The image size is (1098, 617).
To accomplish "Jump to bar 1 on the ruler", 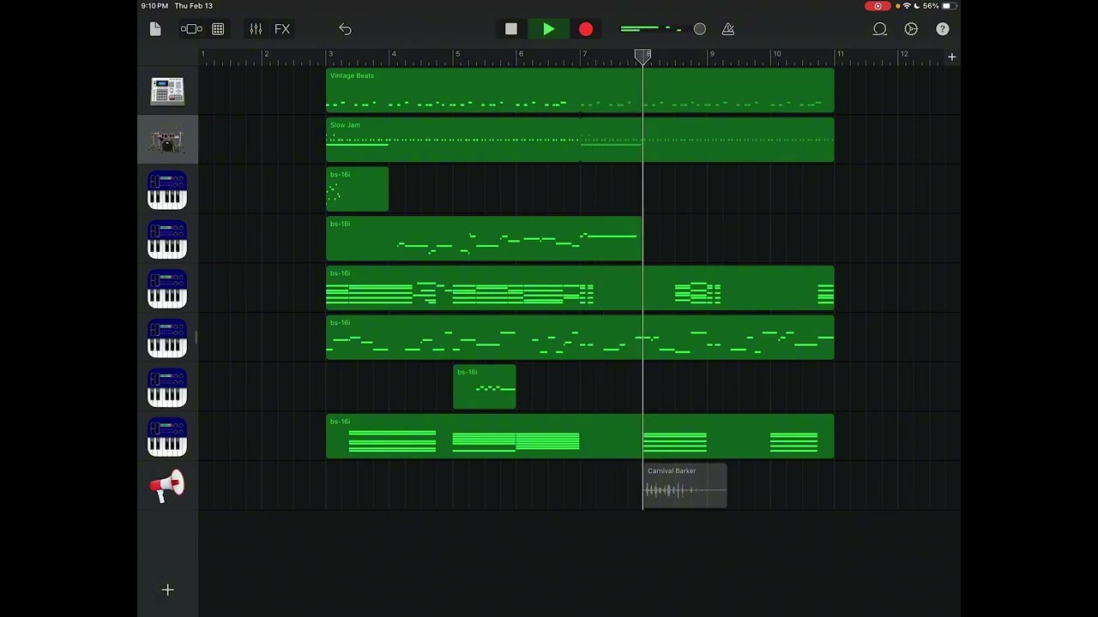I will pos(203,55).
